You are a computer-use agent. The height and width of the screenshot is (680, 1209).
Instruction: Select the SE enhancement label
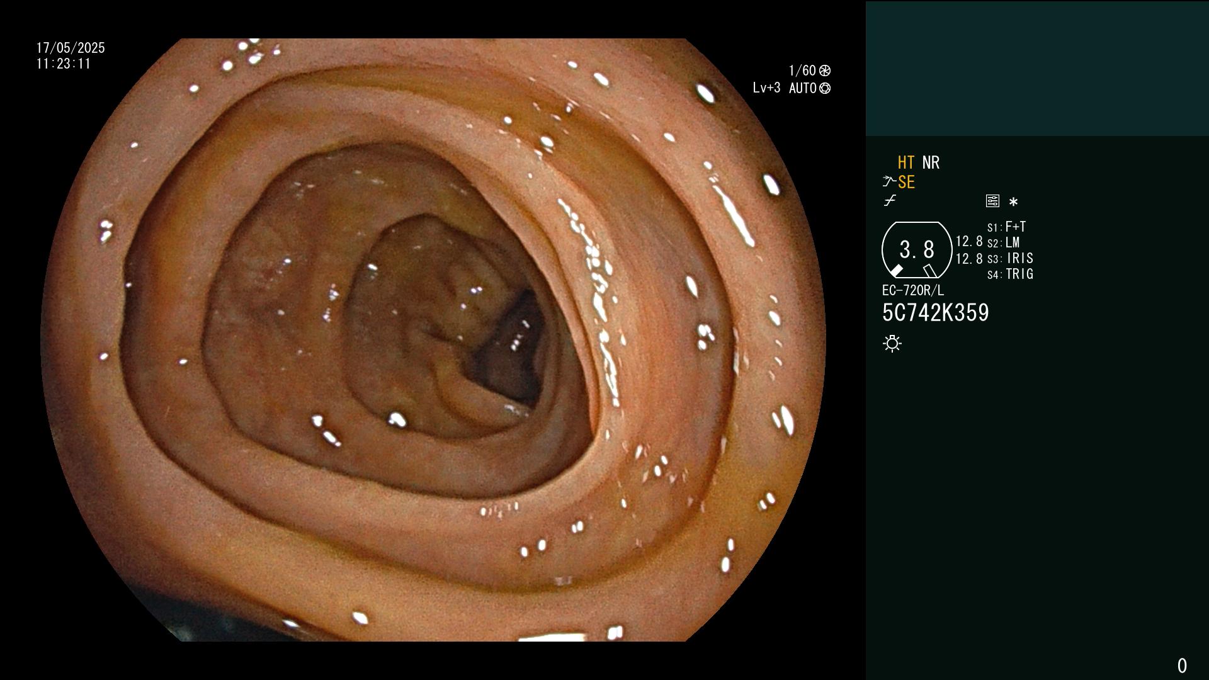coord(906,183)
